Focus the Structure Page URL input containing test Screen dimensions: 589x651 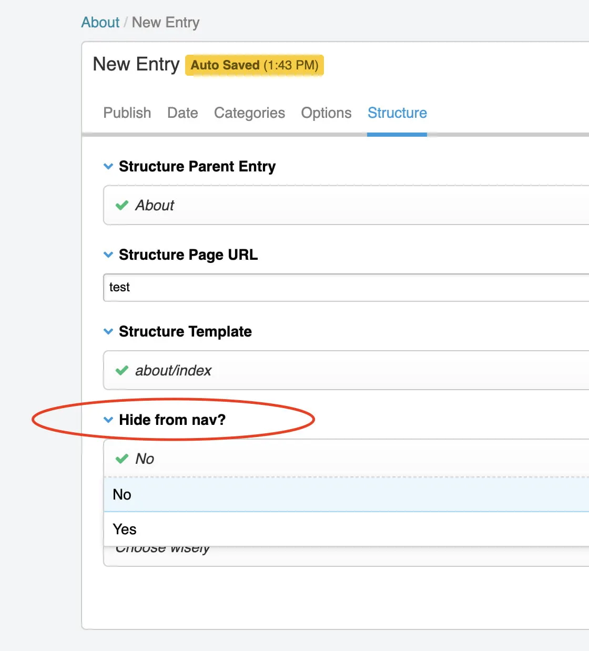tap(346, 287)
